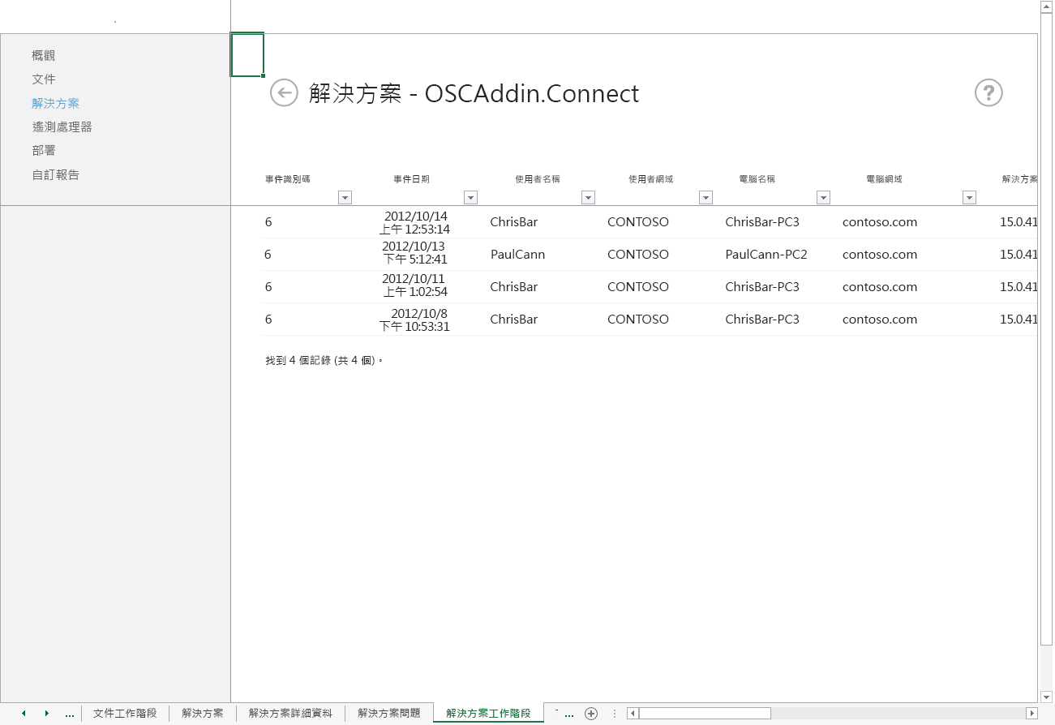Screen dimensions: 1055x725
Task: Add a new sheet with plus icon
Action: tap(591, 714)
